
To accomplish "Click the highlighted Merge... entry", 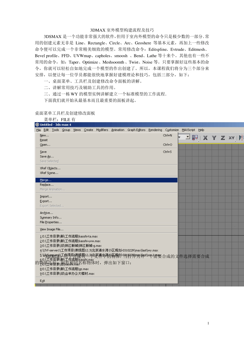I will (x=106, y=180).
